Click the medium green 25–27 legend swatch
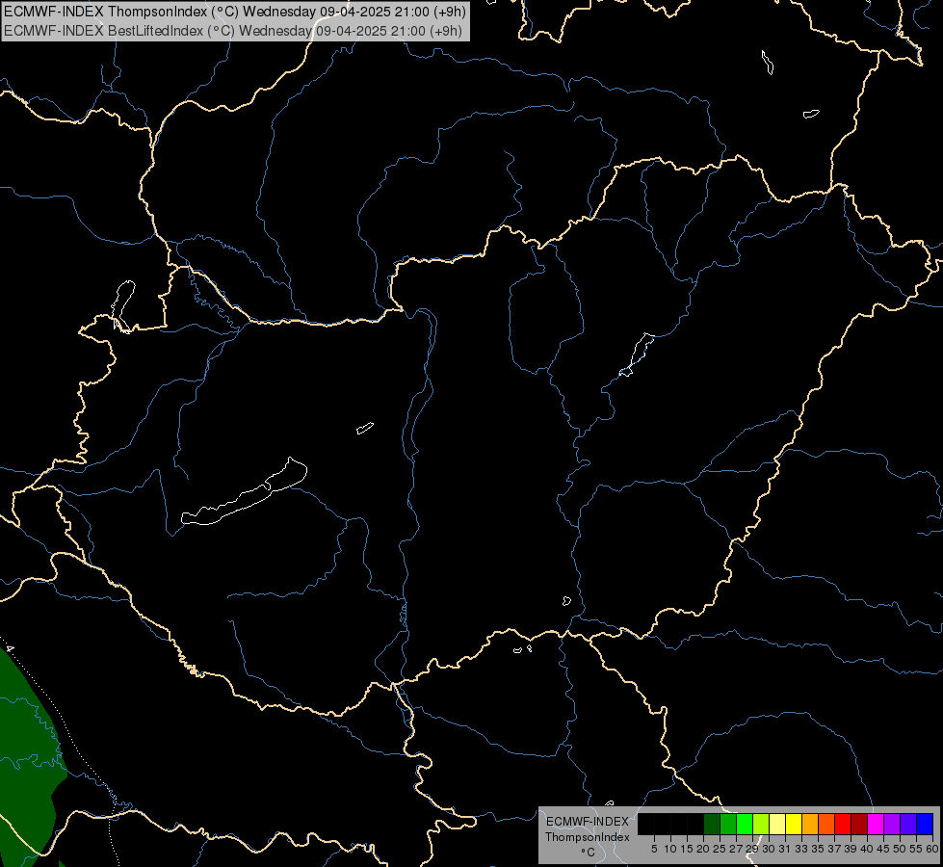Image resolution: width=943 pixels, height=867 pixels. 728,824
